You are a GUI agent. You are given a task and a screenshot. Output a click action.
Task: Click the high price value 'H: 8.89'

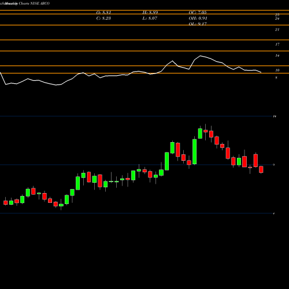point(150,13)
